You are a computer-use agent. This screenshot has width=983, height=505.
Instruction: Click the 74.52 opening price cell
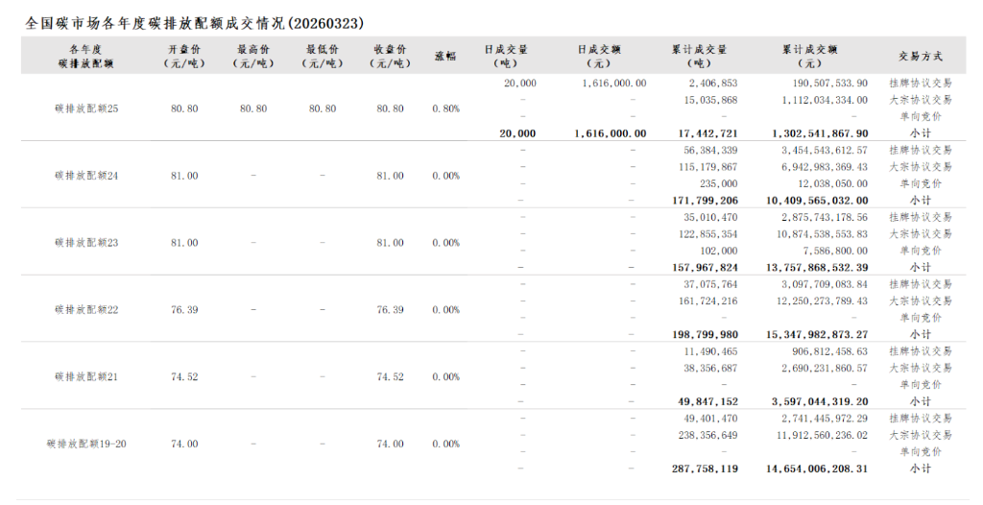point(184,377)
